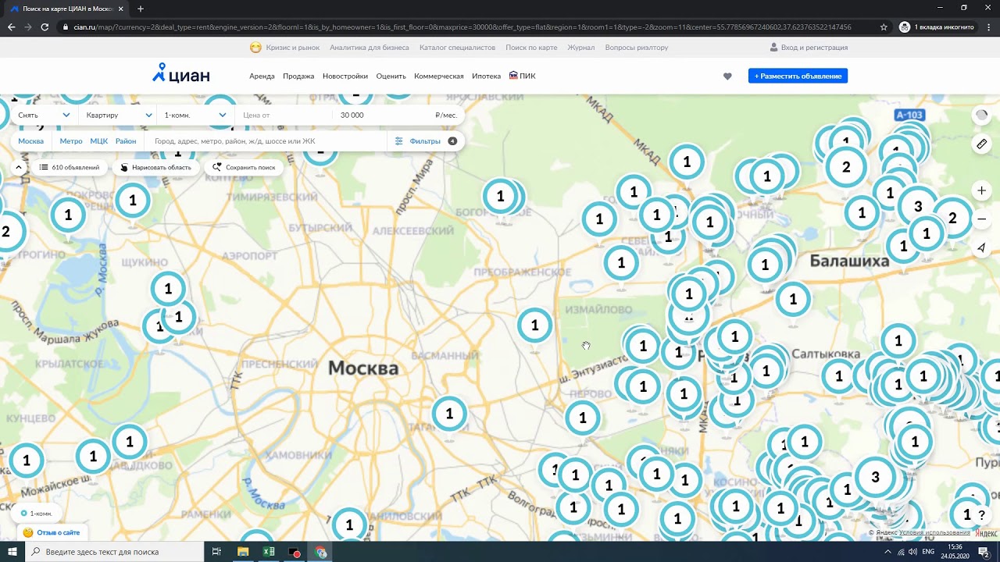The image size is (1000, 562).
Task: Expand the Снять deal type dropdown
Action: tap(44, 116)
